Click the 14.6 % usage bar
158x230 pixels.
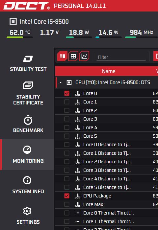click(x=109, y=37)
